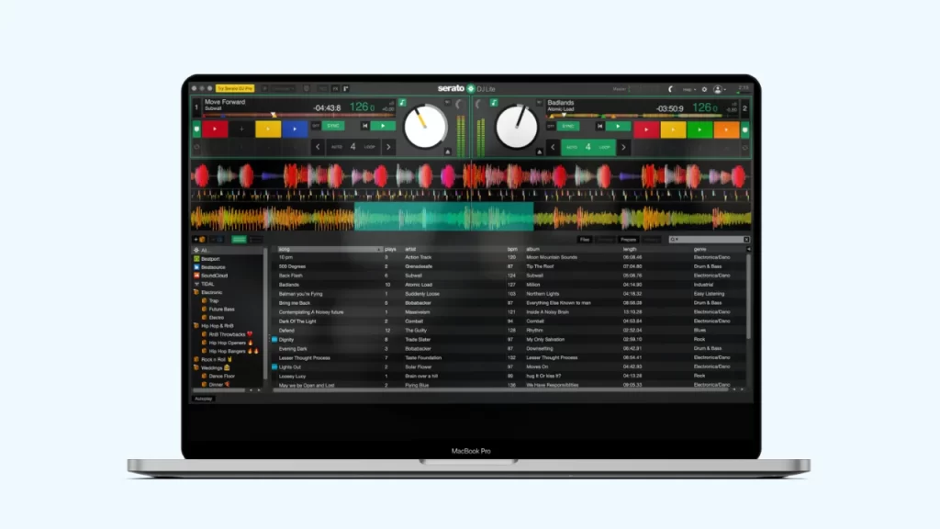940x529 pixels.
Task: Eject the track from deck 2
Action: pyautogui.click(x=539, y=152)
